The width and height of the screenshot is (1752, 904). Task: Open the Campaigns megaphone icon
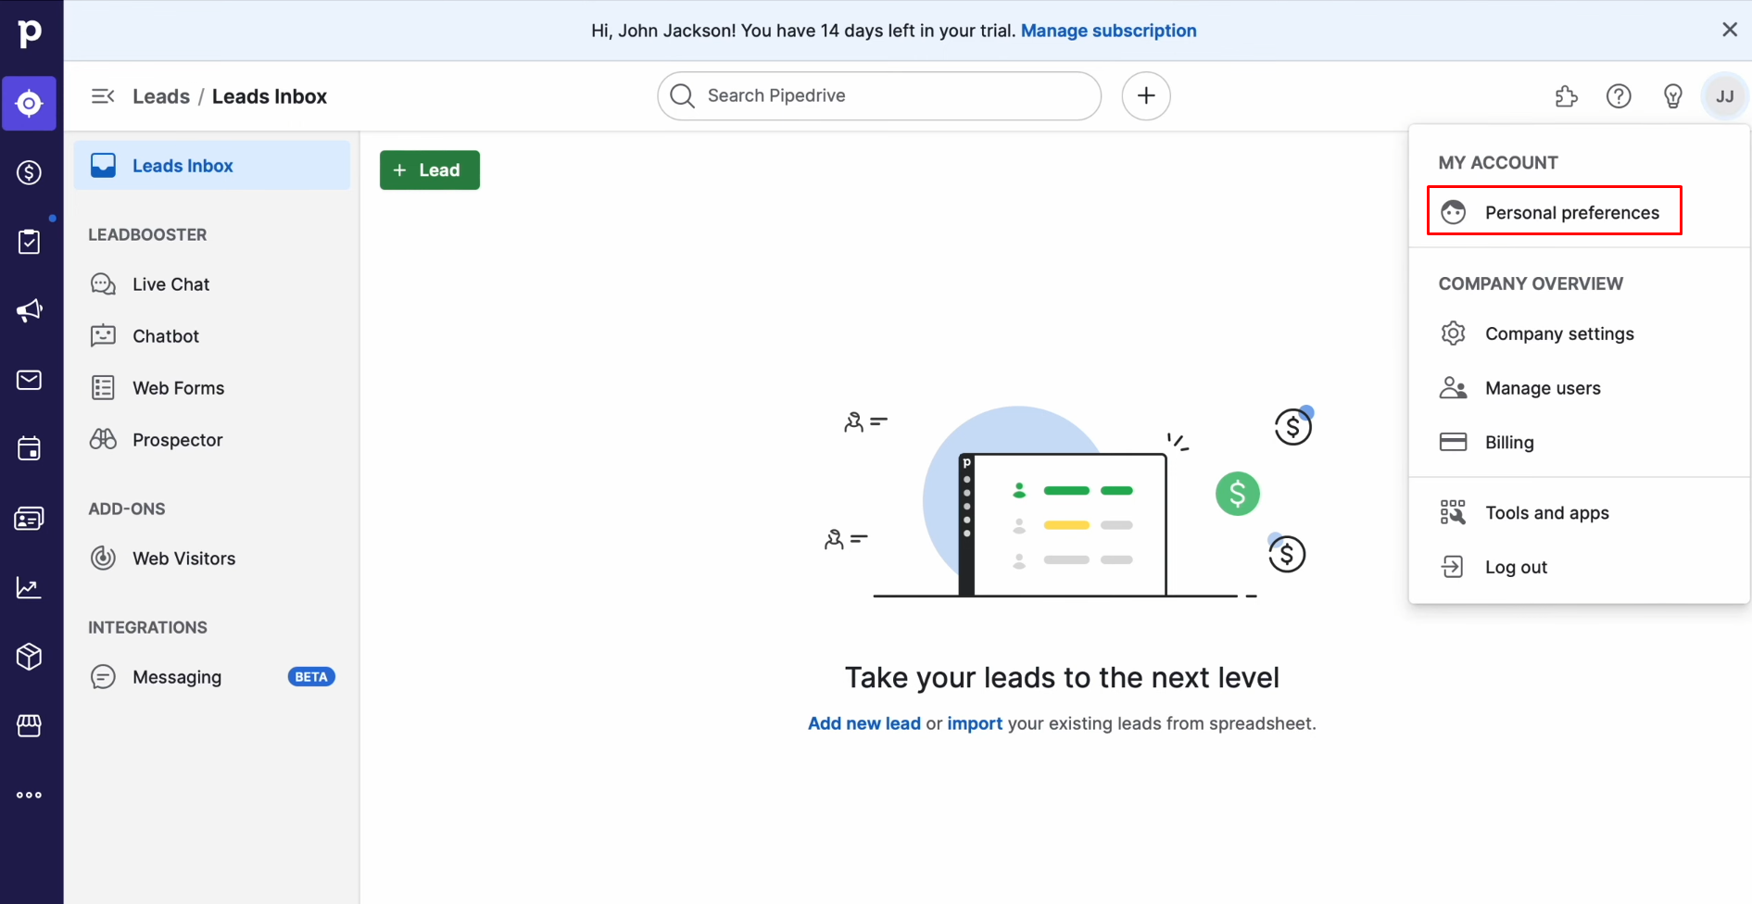[x=29, y=310]
